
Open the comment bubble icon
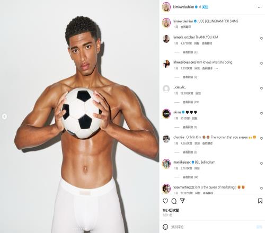(x=174, y=201)
